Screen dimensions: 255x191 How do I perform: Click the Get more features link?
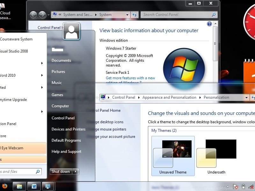coord(130,80)
